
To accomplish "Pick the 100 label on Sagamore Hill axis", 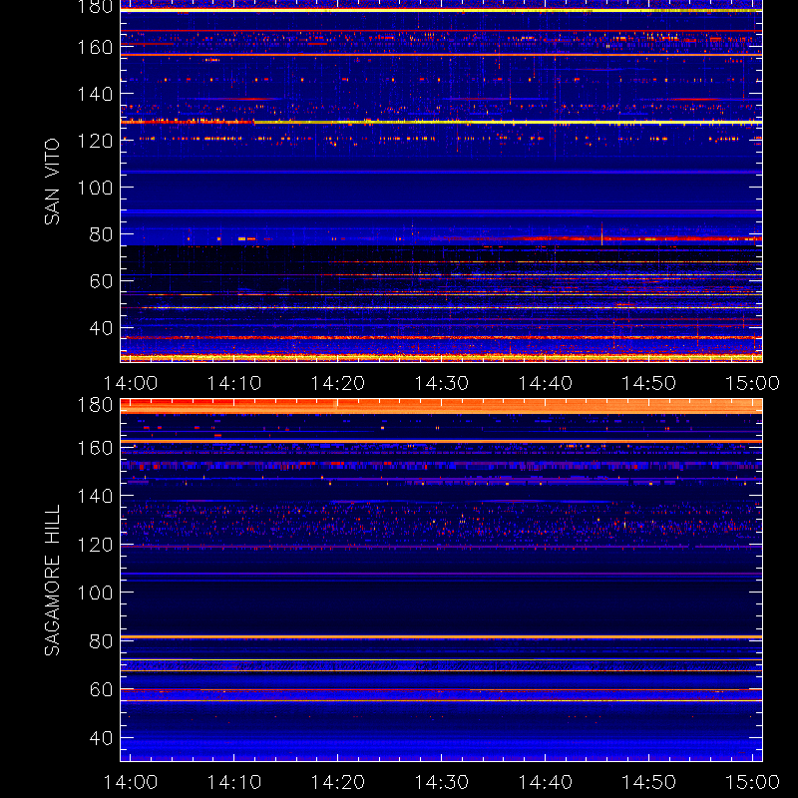I will coord(95,593).
